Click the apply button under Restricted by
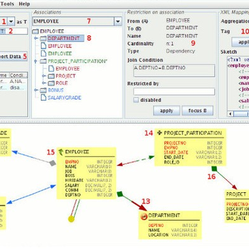 pos(167,111)
